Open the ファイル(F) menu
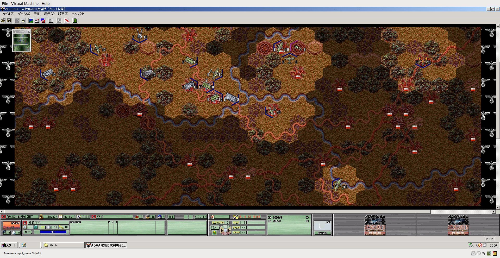500x258 pixels. tap(8, 14)
